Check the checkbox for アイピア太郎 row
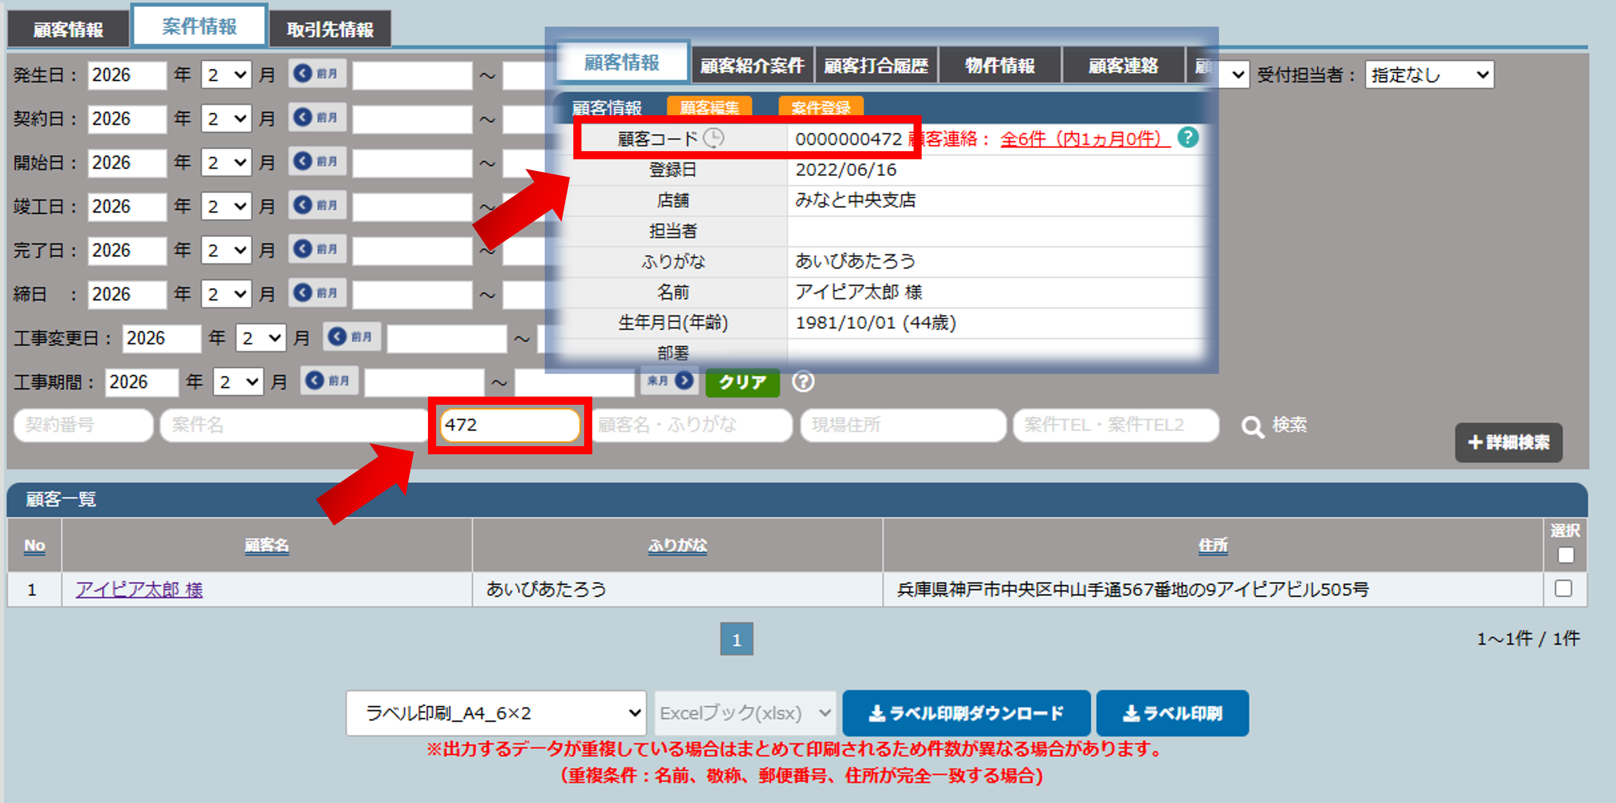The image size is (1616, 803). (1563, 588)
